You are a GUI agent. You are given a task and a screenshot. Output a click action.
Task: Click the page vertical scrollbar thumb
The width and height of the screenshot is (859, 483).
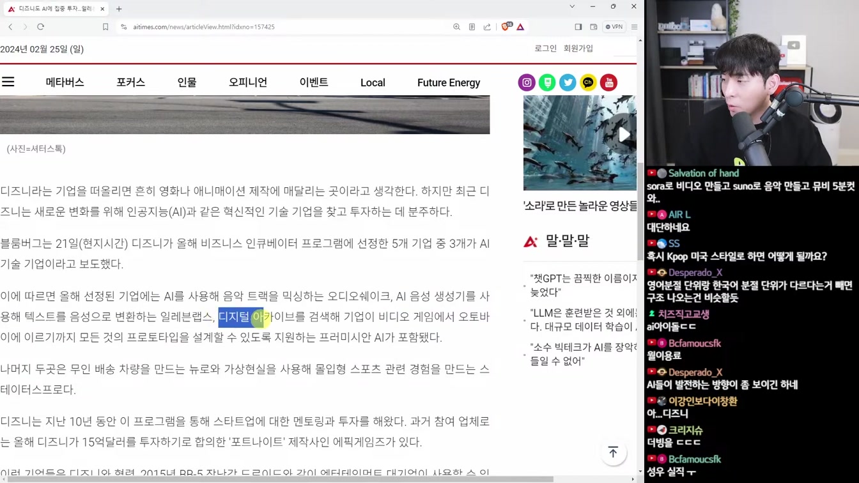pyautogui.click(x=640, y=211)
